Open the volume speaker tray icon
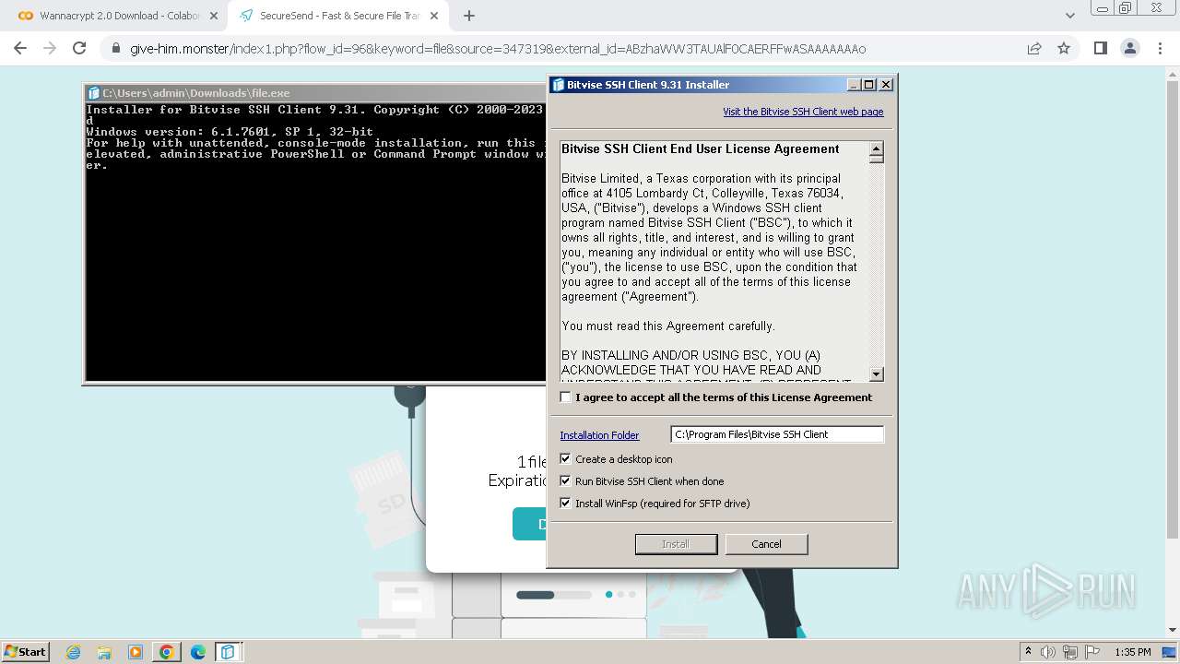 (x=1048, y=652)
